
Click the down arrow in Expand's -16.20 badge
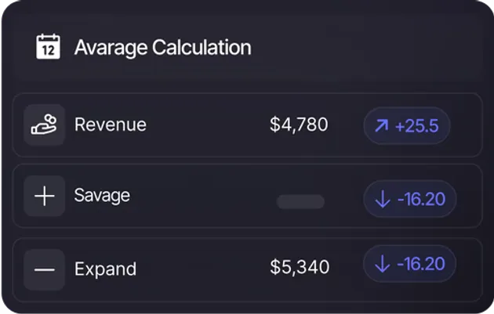point(383,265)
